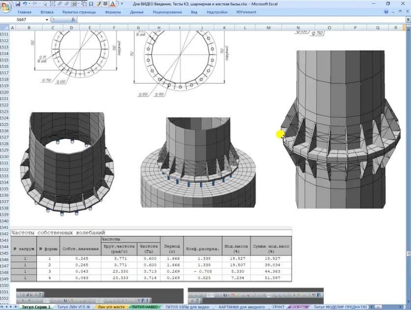Expand the formula bar
The image size is (411, 310).
pyautogui.click(x=407, y=20)
